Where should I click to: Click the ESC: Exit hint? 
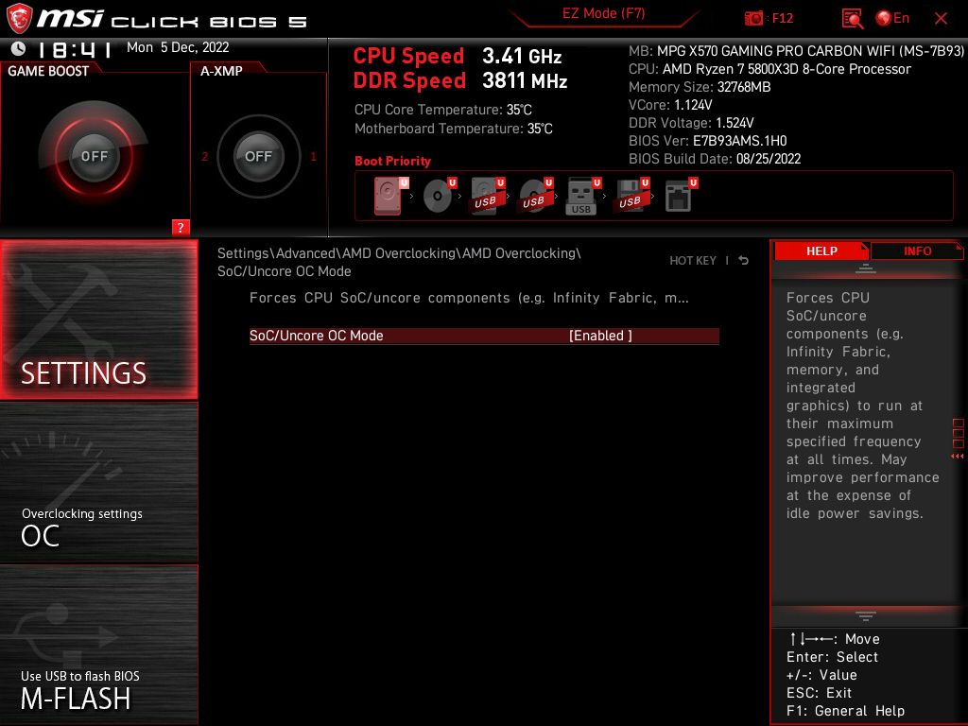point(819,693)
